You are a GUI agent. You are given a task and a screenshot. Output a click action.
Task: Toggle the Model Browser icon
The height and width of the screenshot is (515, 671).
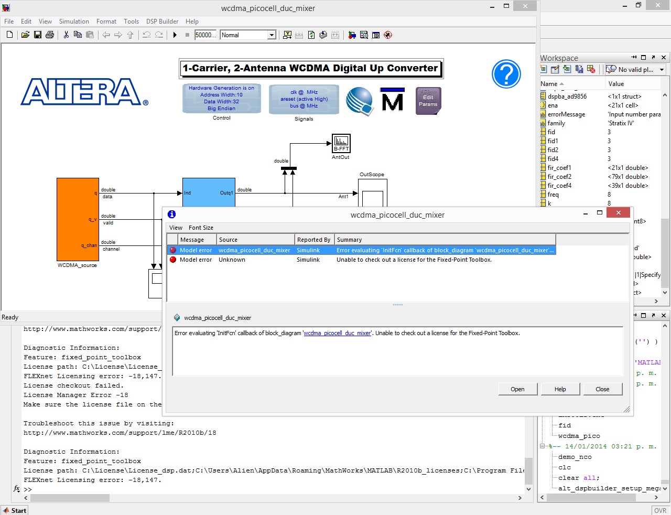[376, 35]
